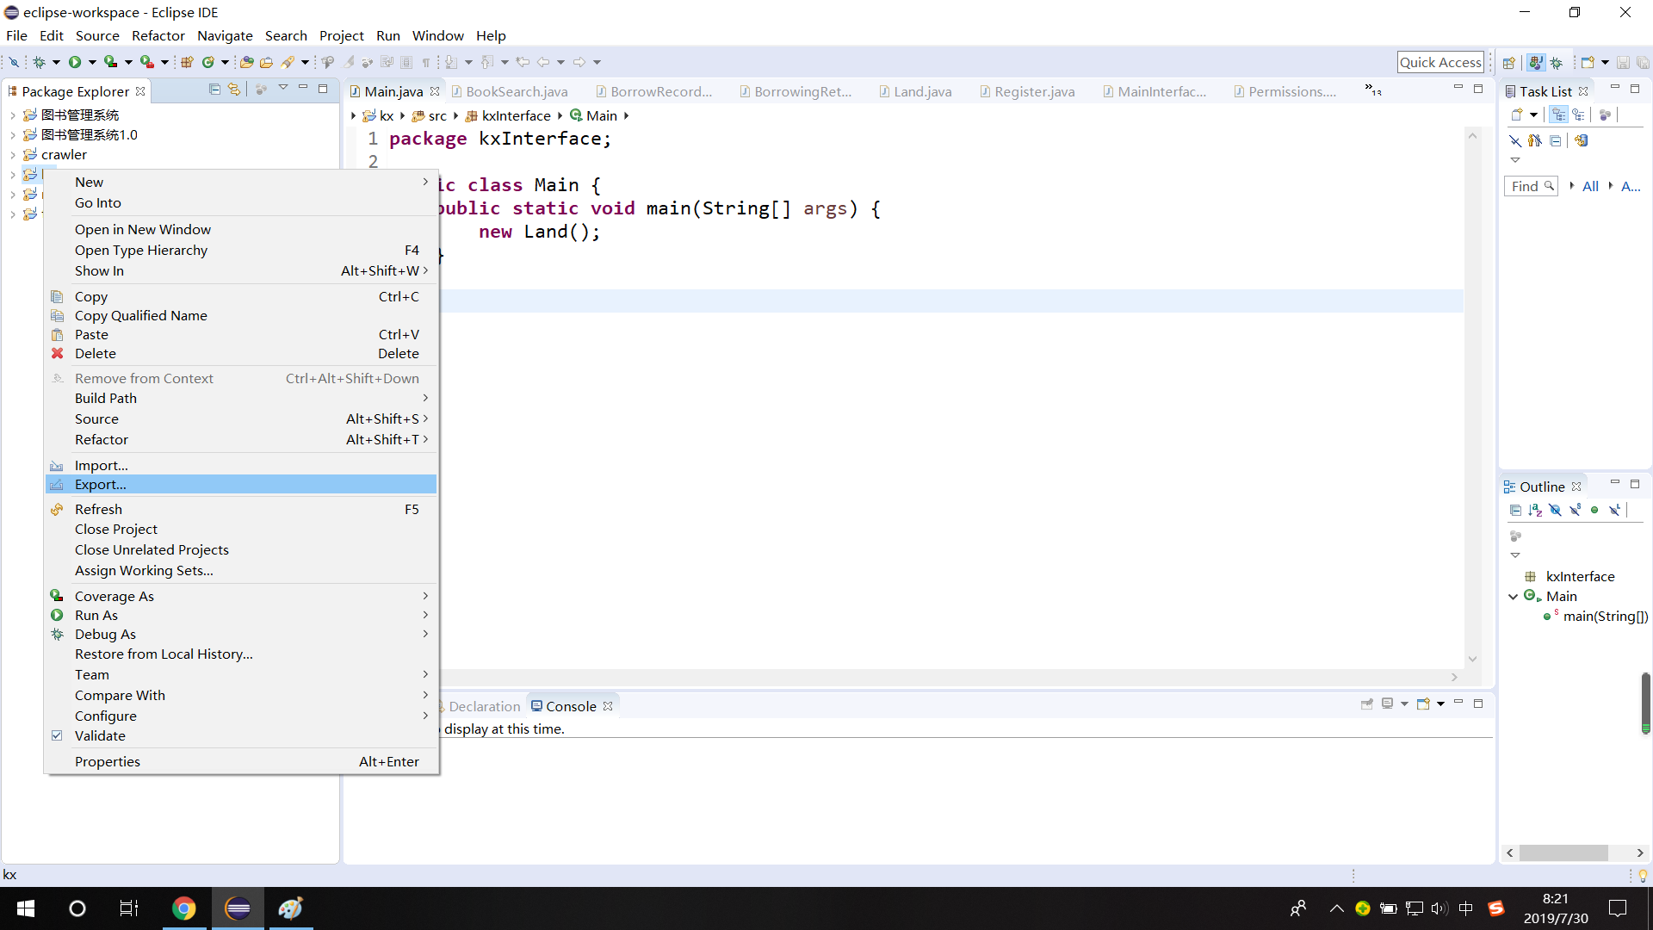Click the New Task icon in Task List

tap(1517, 115)
